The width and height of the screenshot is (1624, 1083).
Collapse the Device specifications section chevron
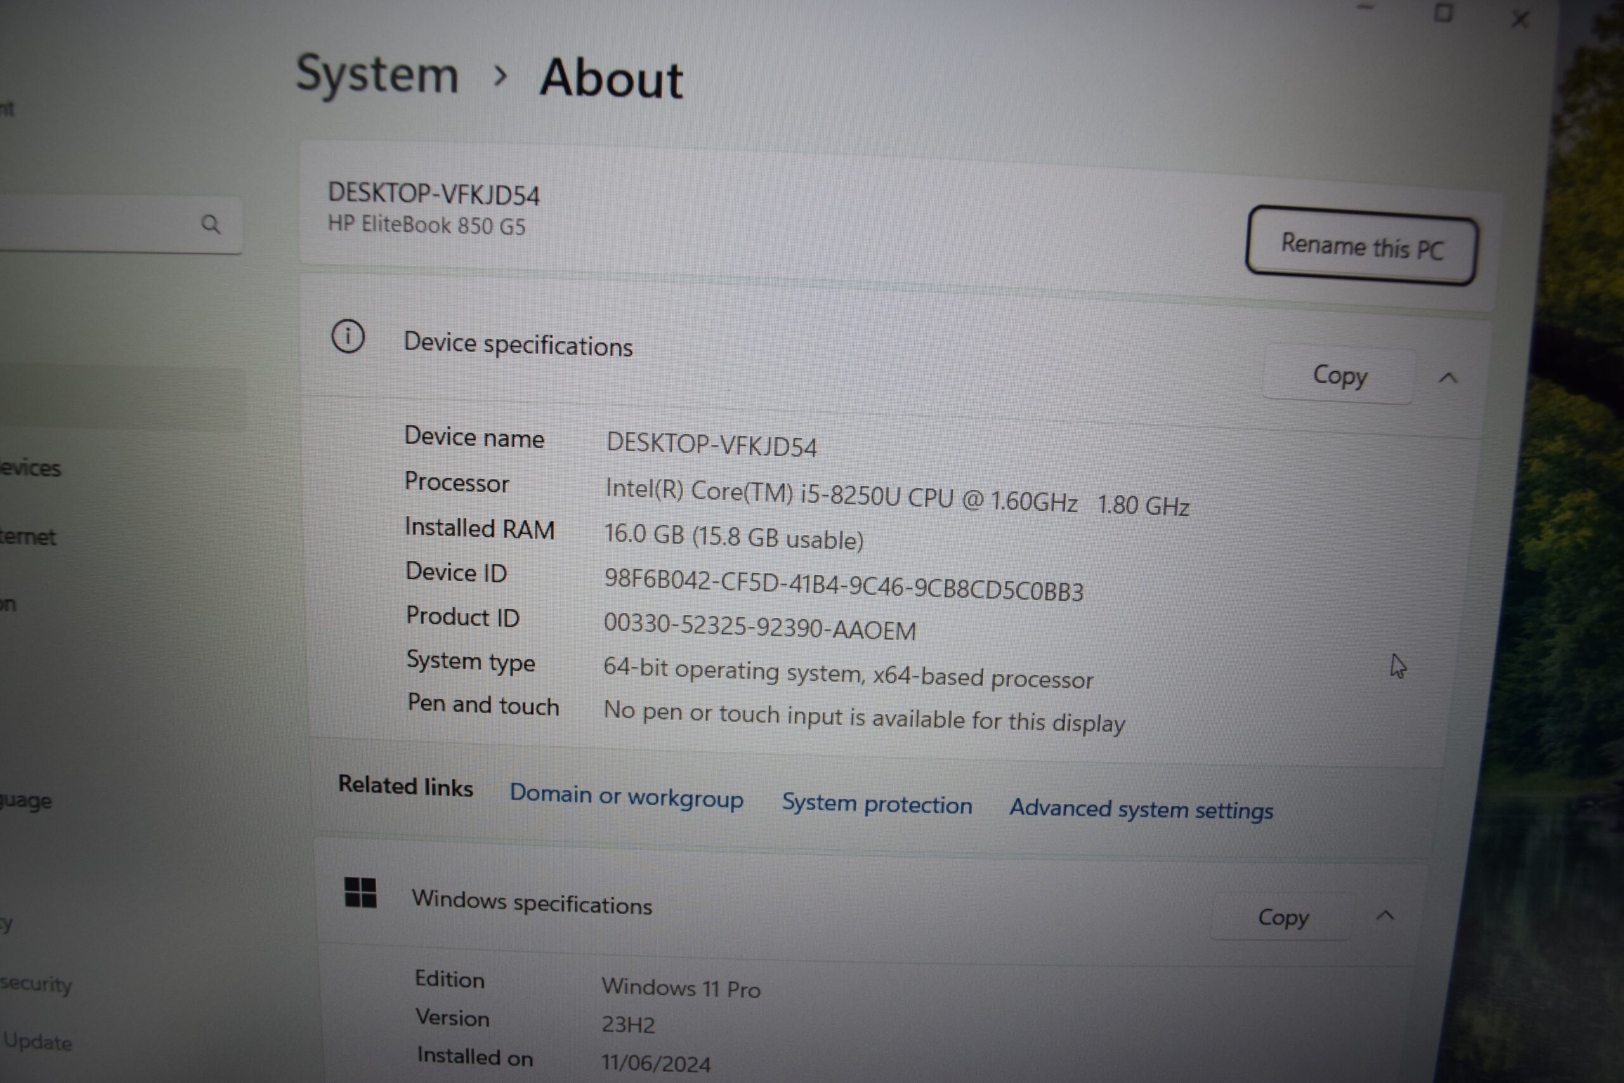coord(1448,379)
